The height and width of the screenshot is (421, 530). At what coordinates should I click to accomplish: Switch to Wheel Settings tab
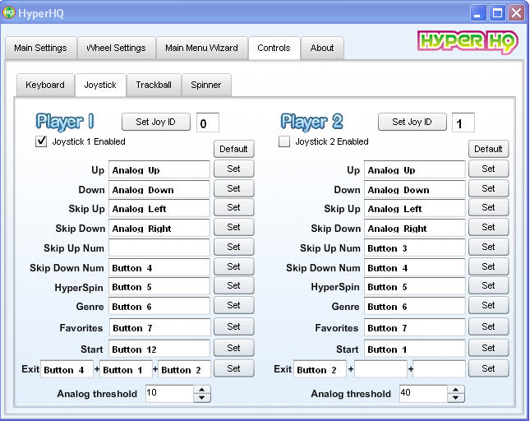(x=117, y=48)
